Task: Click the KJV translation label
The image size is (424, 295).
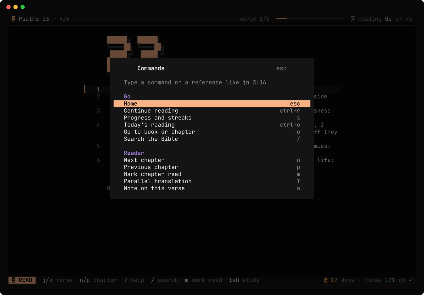Action: (x=64, y=19)
